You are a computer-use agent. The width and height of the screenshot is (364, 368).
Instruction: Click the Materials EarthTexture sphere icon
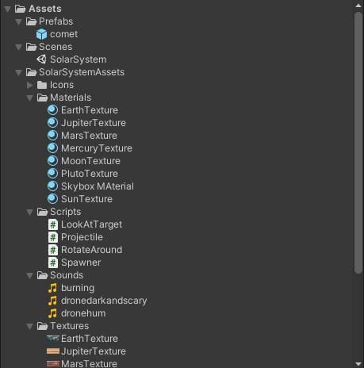coord(52,110)
